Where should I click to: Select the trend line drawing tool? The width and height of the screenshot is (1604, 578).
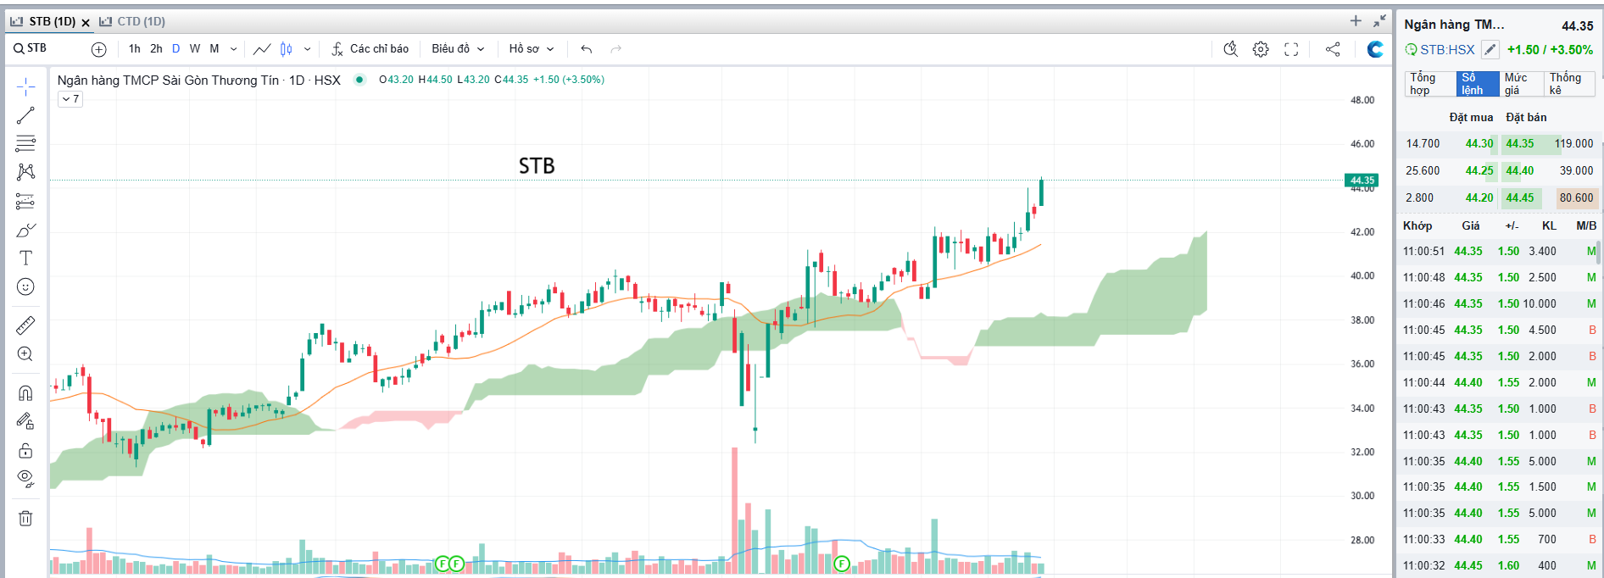pyautogui.click(x=25, y=115)
